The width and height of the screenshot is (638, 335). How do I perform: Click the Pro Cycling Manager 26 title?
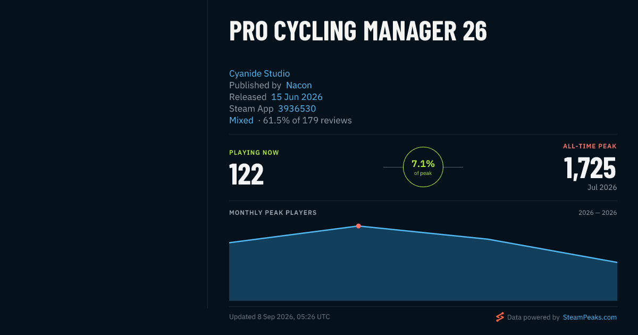pyautogui.click(x=358, y=31)
